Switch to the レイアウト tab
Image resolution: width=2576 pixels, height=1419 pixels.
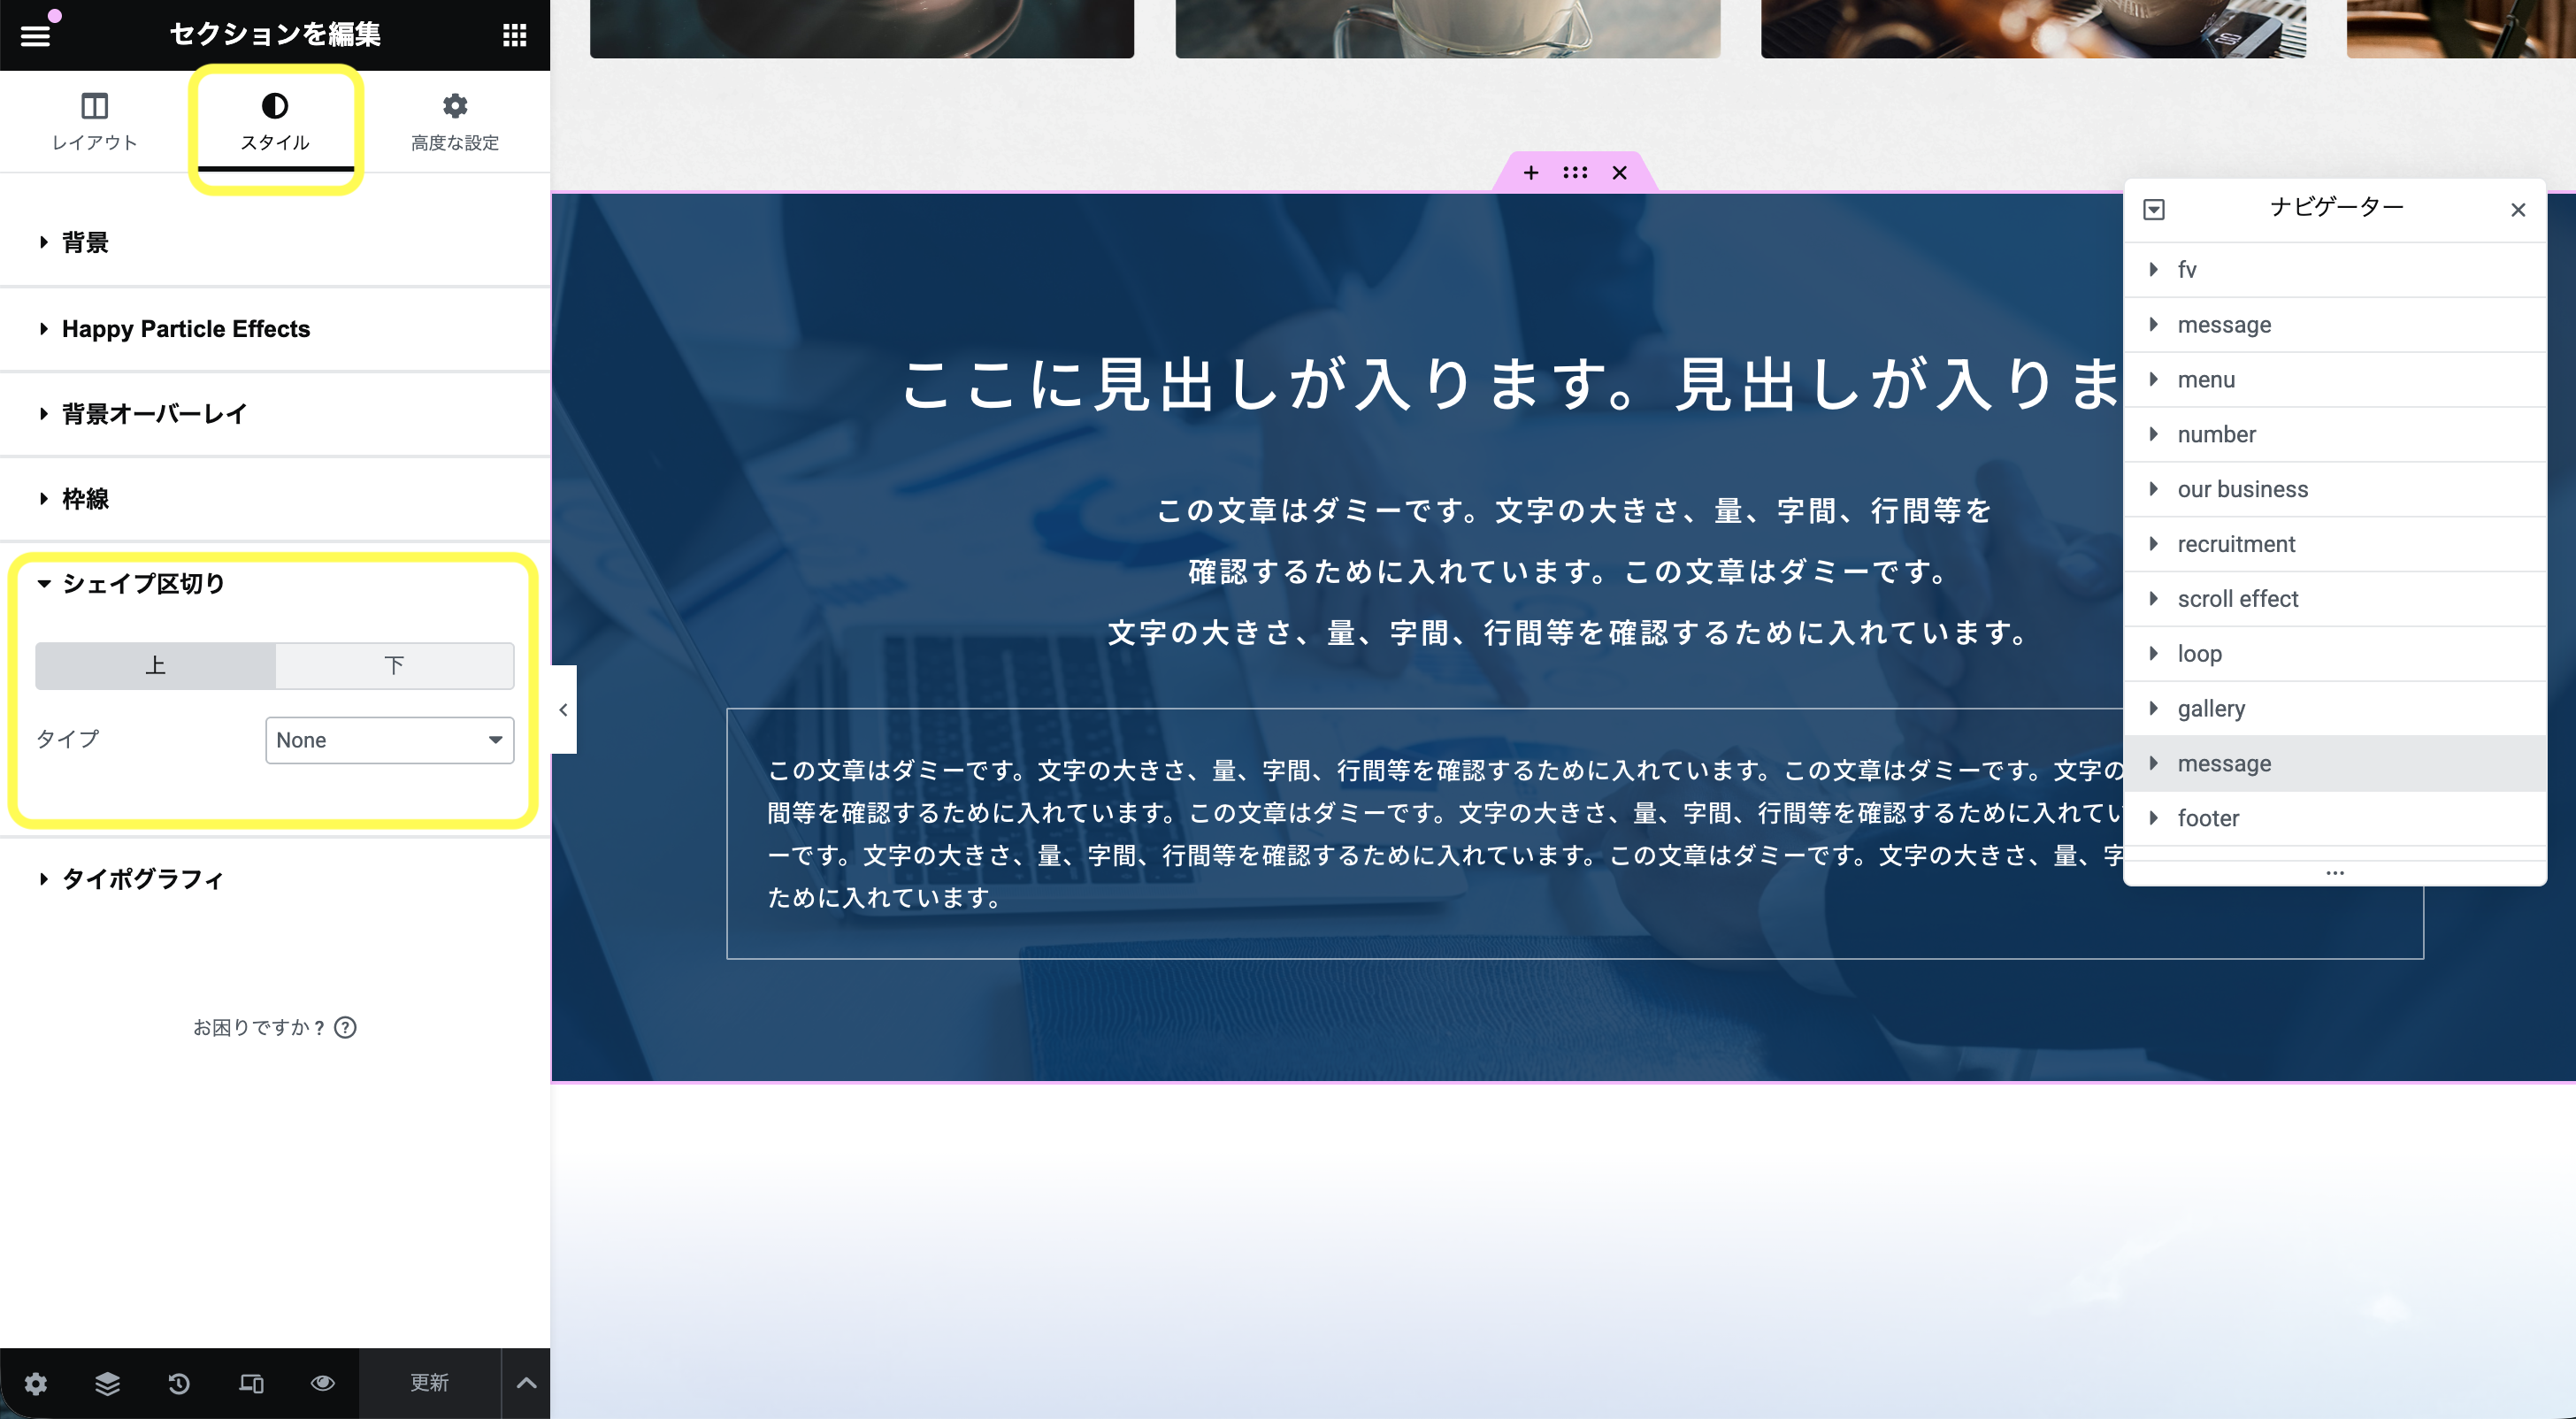pyautogui.click(x=94, y=122)
